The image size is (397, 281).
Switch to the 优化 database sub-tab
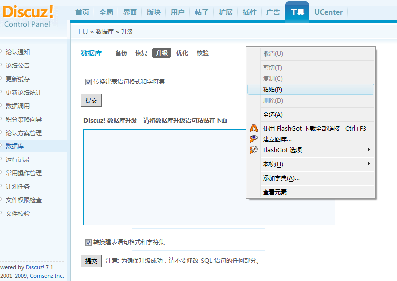pos(182,53)
